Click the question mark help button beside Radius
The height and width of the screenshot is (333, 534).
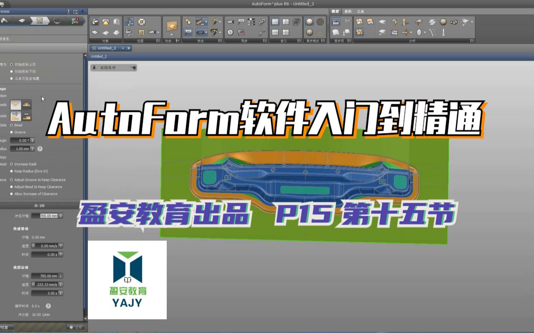(x=40, y=148)
